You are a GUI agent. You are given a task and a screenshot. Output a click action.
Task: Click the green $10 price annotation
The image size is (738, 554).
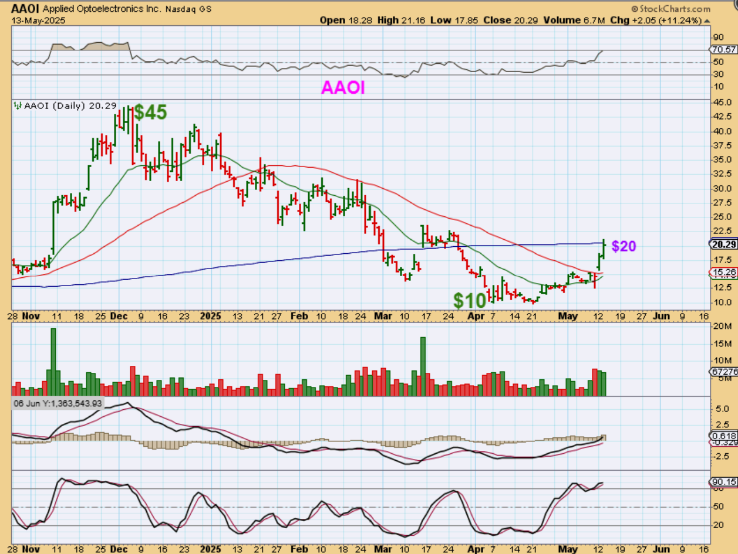[x=469, y=301]
